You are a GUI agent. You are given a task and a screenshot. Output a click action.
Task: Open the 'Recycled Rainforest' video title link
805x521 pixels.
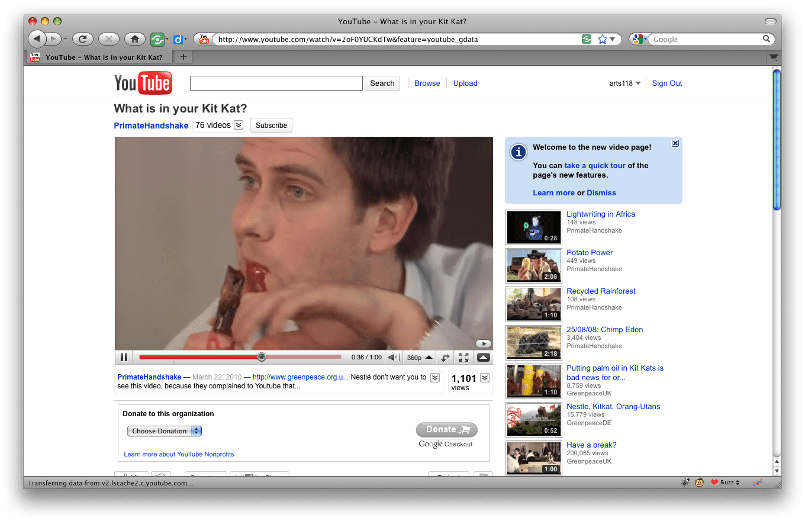(x=601, y=291)
